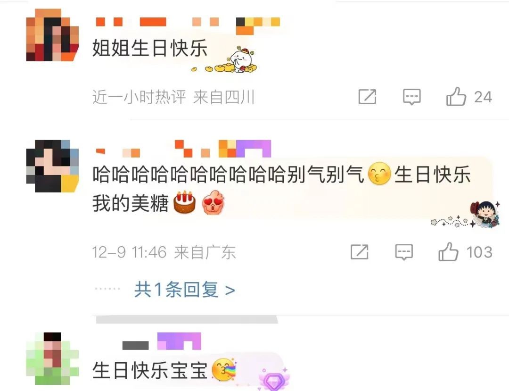This screenshot has height=391, width=509.
Task: Open third commenter's green avatar
Action: click(52, 358)
